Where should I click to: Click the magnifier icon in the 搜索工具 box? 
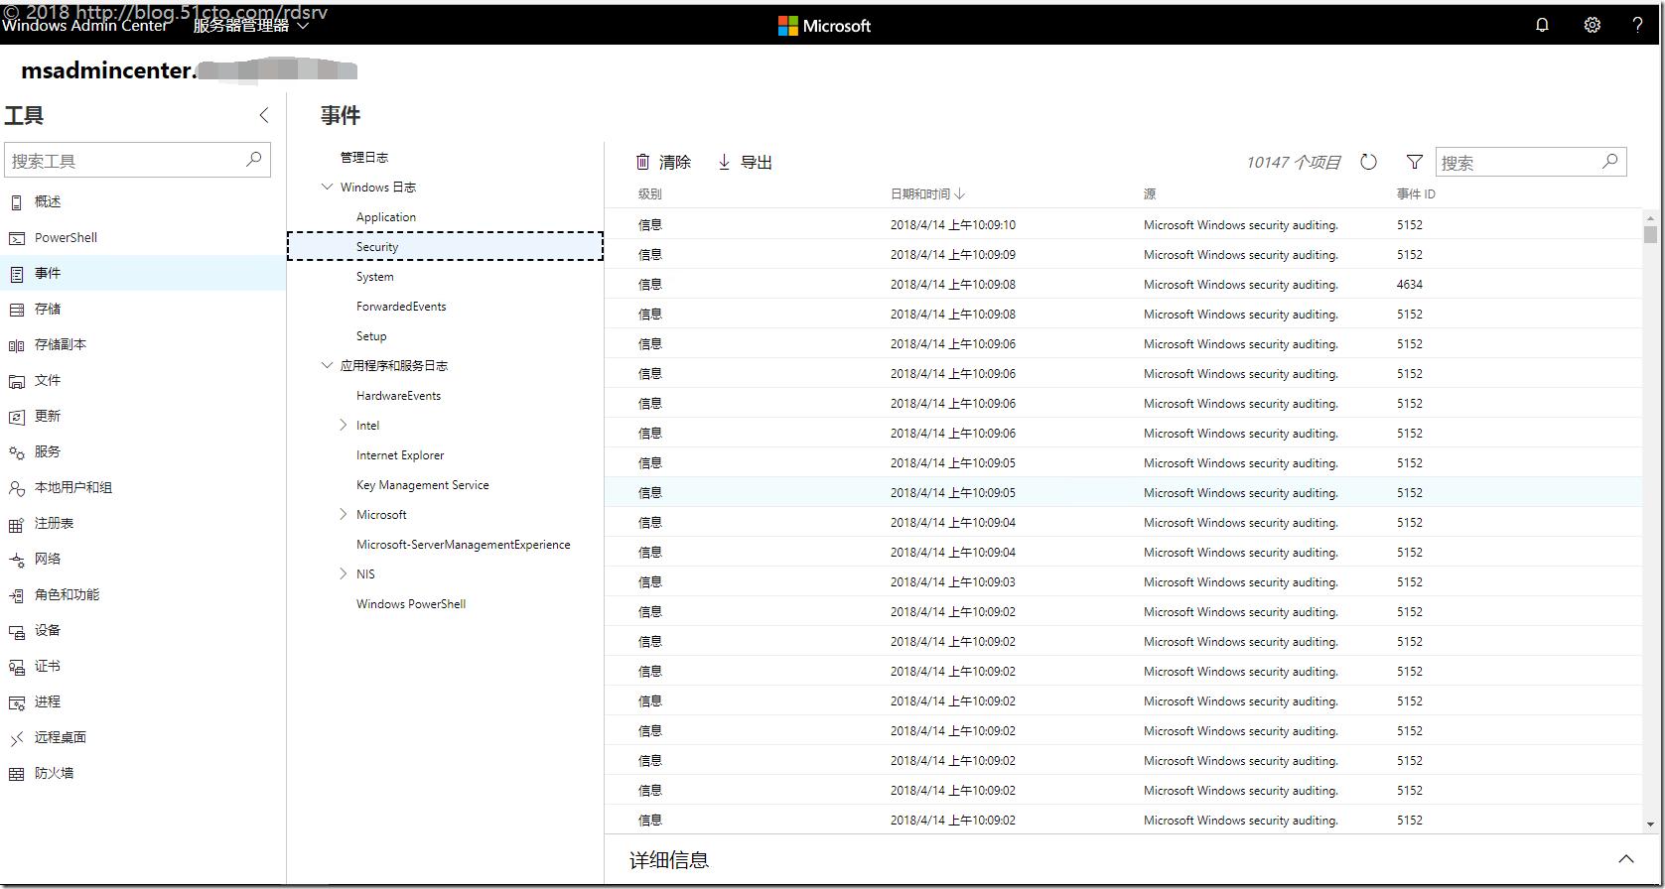coord(254,159)
